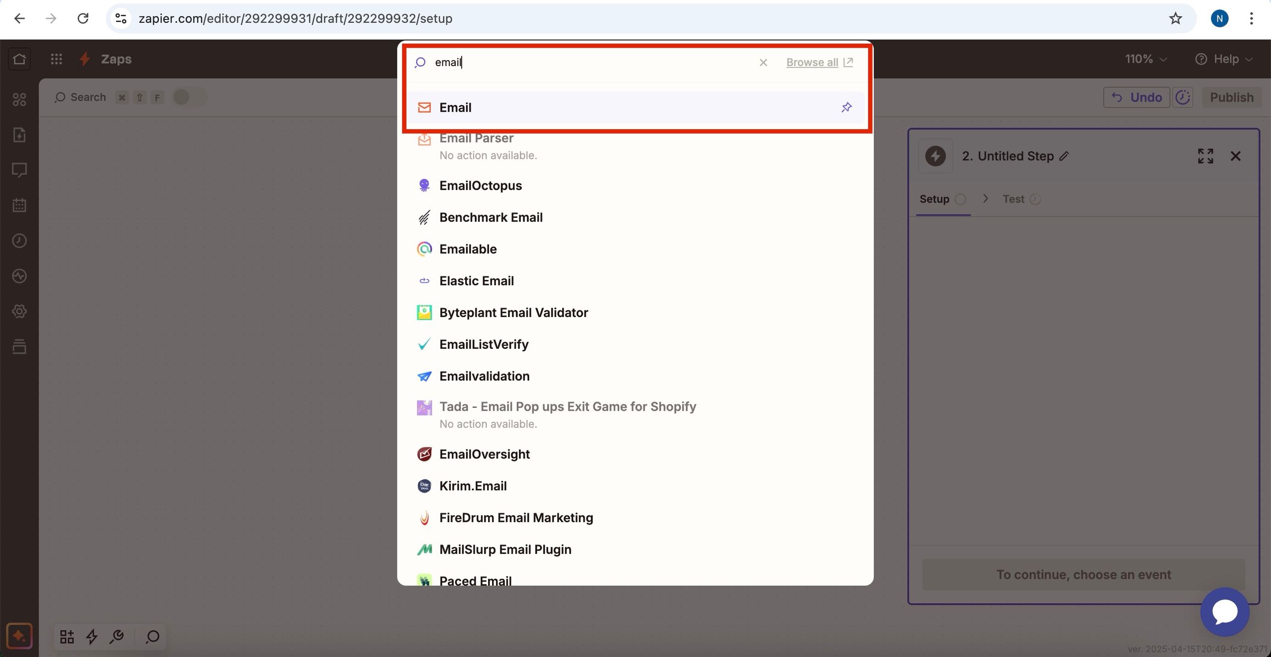The image size is (1271, 657).
Task: Open the AI copilot sparkle icon
Action: point(19,636)
